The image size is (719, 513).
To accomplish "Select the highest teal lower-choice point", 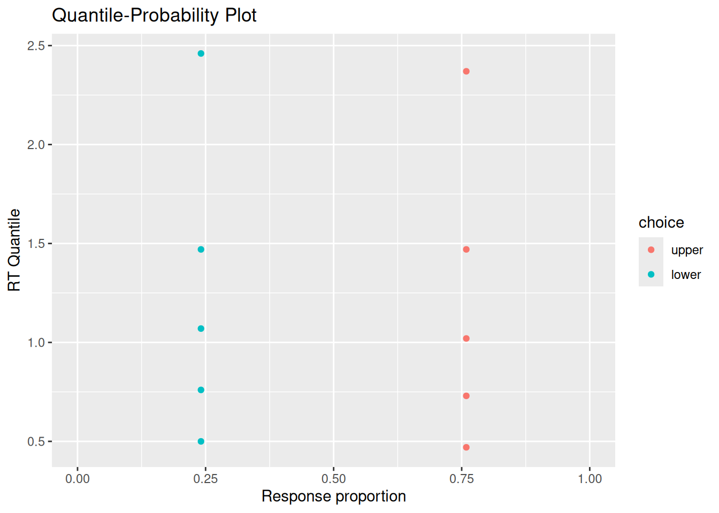I will (201, 53).
